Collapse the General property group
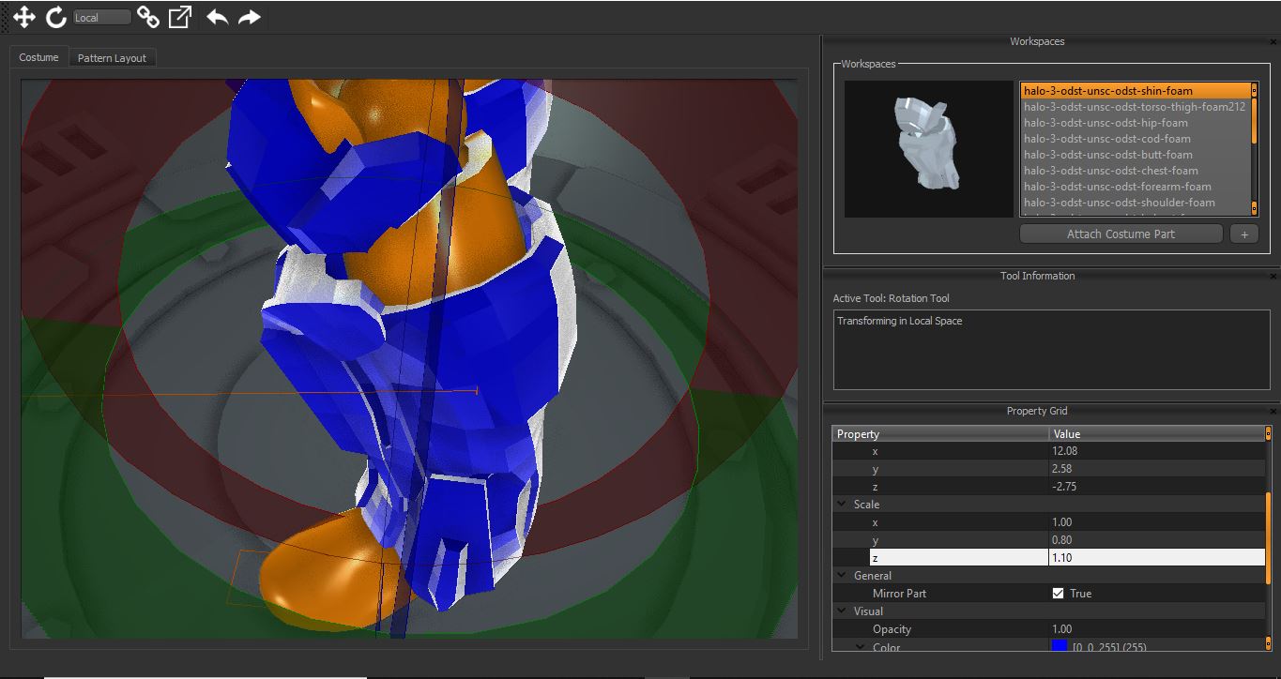1281x679 pixels. 842,576
